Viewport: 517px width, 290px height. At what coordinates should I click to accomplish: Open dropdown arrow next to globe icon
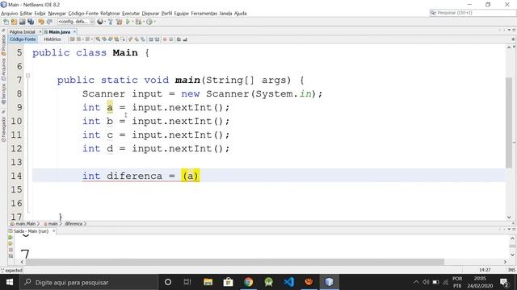tap(105, 22)
